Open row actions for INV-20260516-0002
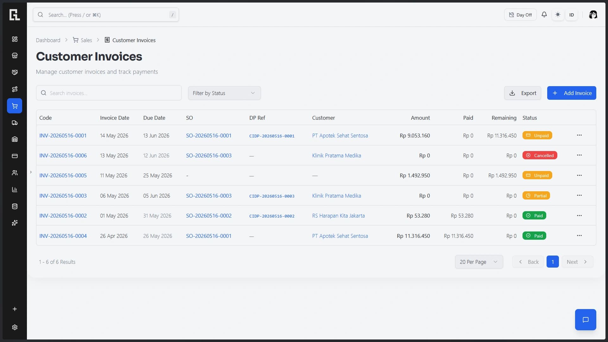The width and height of the screenshot is (608, 342). tap(579, 216)
